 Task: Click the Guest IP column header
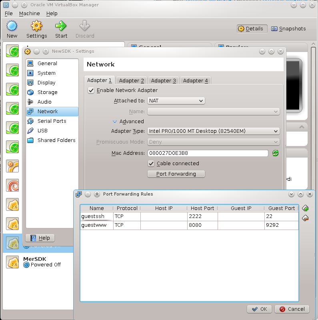[241, 208]
